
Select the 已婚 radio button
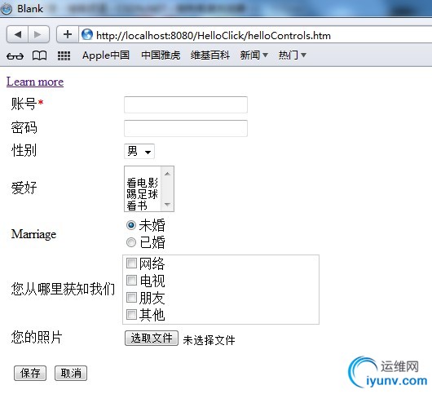(x=131, y=242)
